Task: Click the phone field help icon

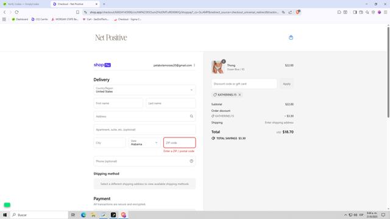Action: pos(191,161)
